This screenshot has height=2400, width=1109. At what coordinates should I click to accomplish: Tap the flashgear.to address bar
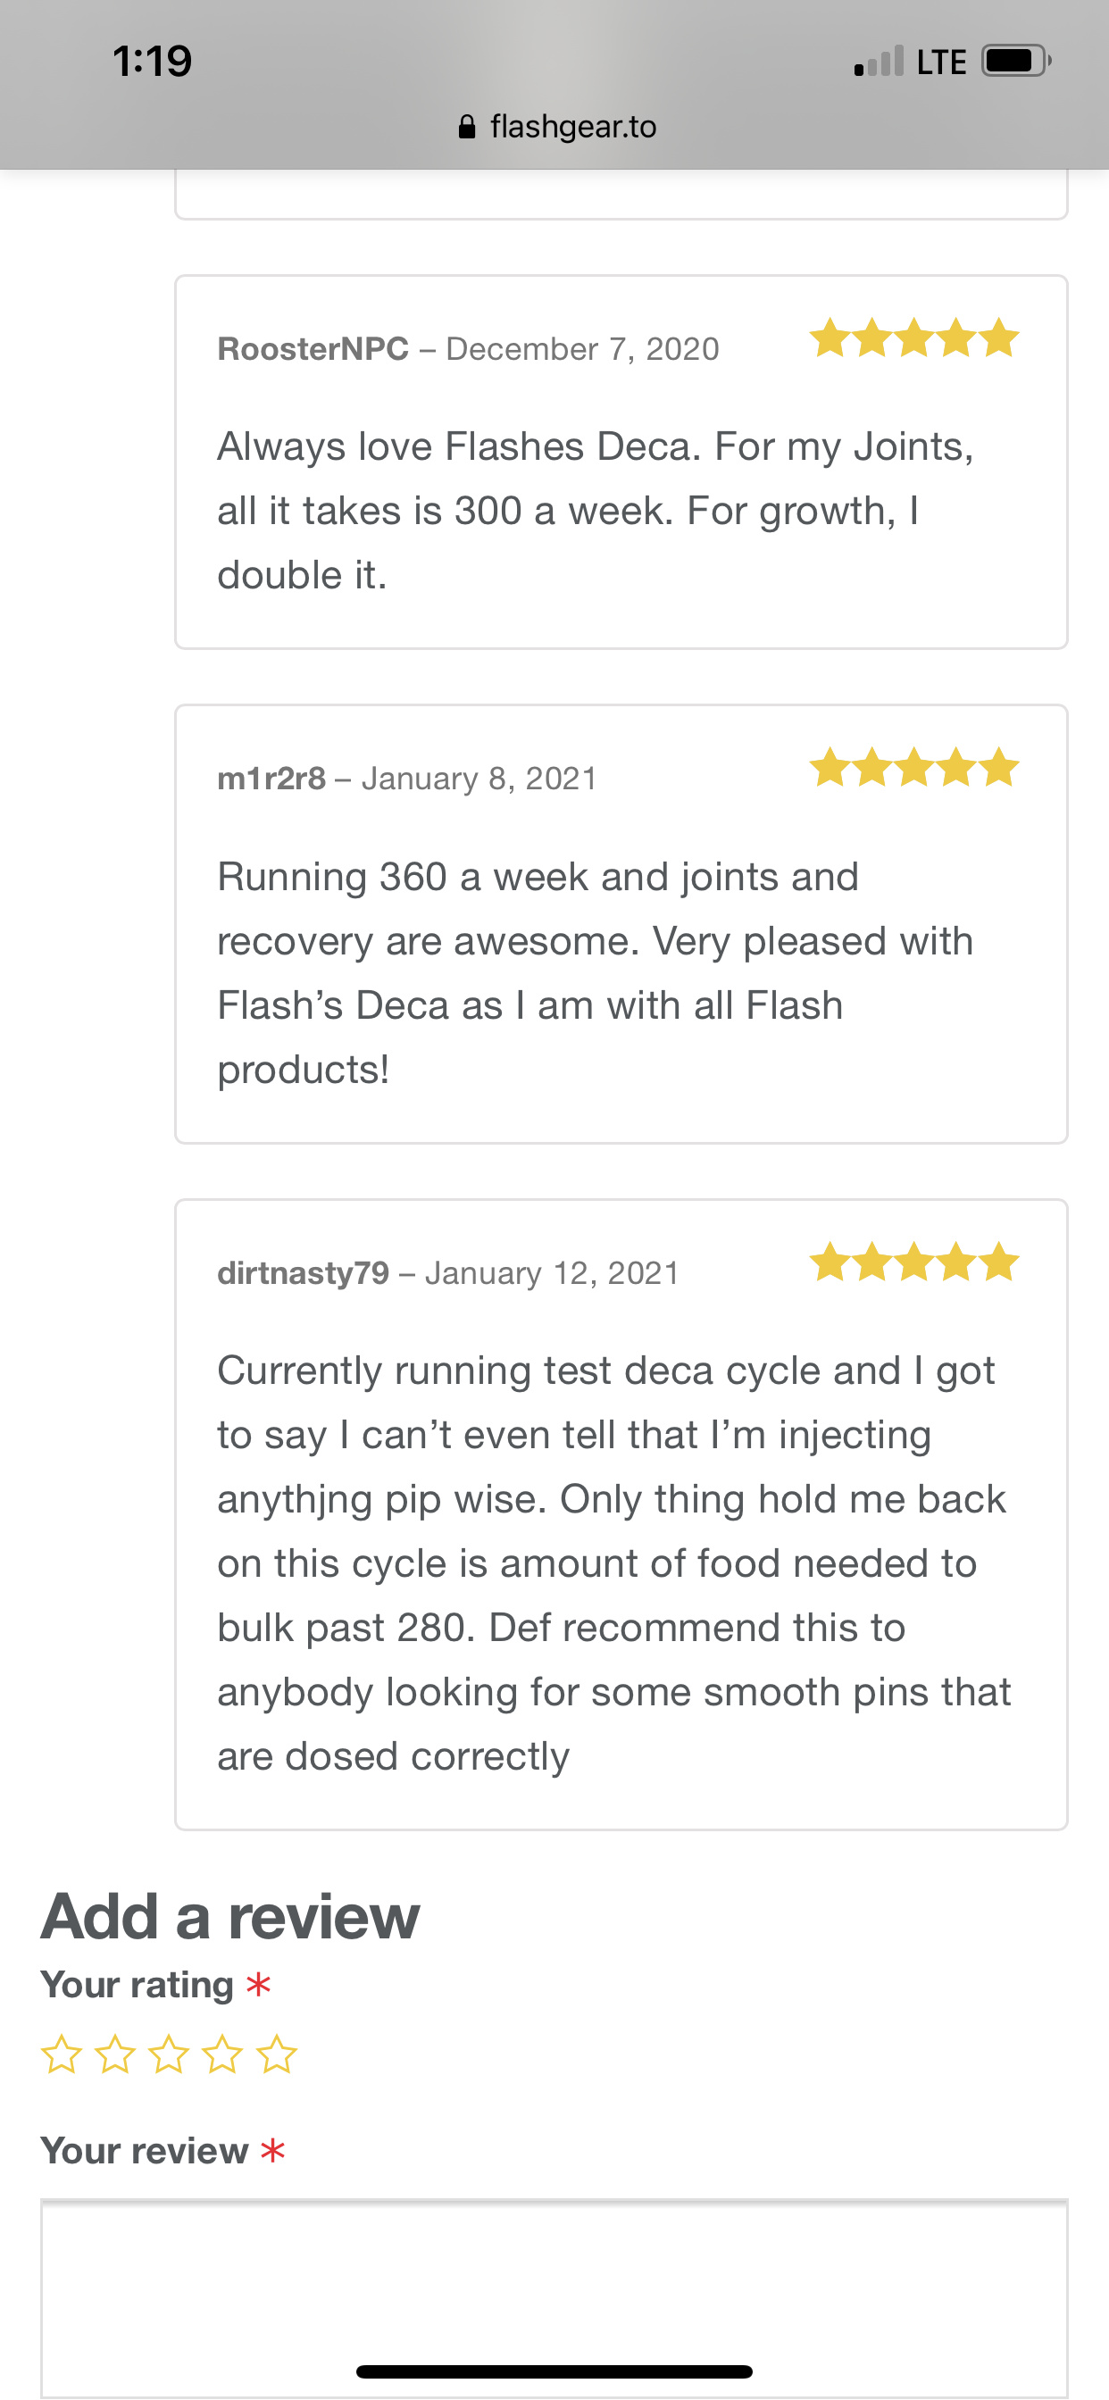pos(572,127)
